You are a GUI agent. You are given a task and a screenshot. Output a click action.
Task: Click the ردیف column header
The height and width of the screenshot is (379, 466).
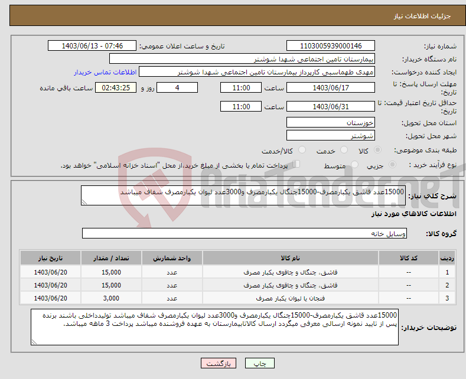click(x=447, y=258)
